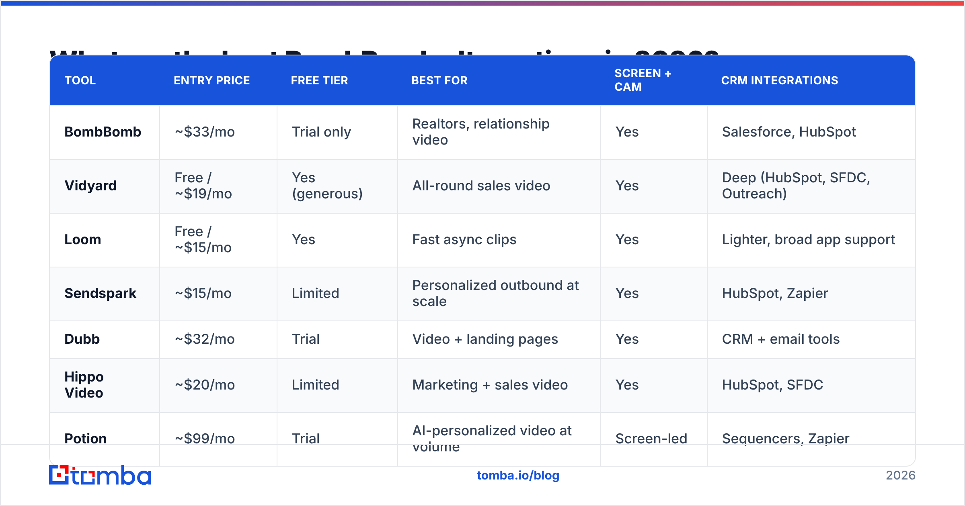Select the Potion tool name

86,439
